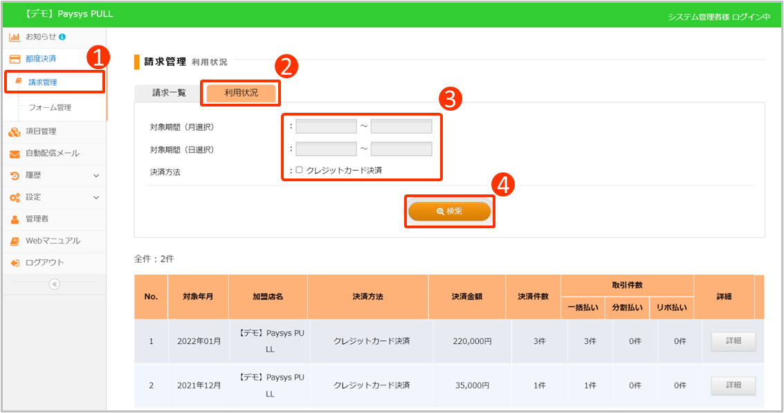Click the Webマニュアル book icon
Image resolution: width=784 pixels, height=413 pixels.
click(x=15, y=241)
